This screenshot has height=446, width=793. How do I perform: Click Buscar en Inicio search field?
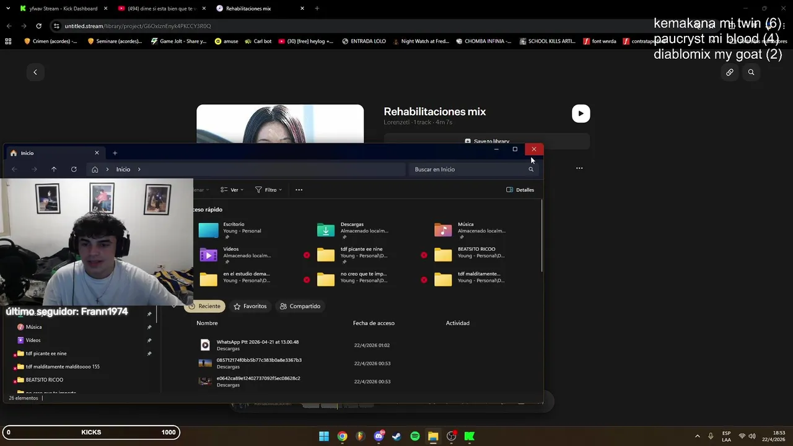[474, 169]
